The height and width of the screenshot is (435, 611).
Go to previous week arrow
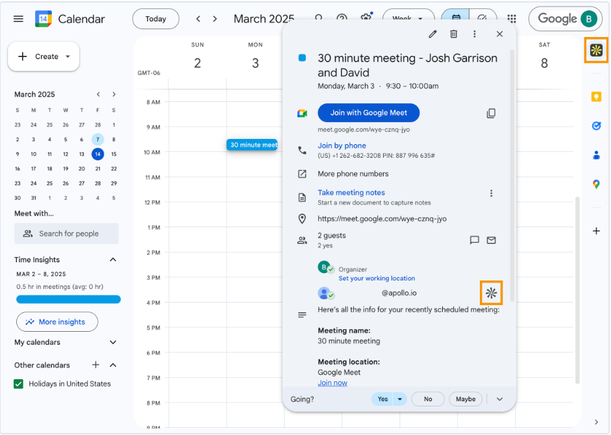coord(198,19)
